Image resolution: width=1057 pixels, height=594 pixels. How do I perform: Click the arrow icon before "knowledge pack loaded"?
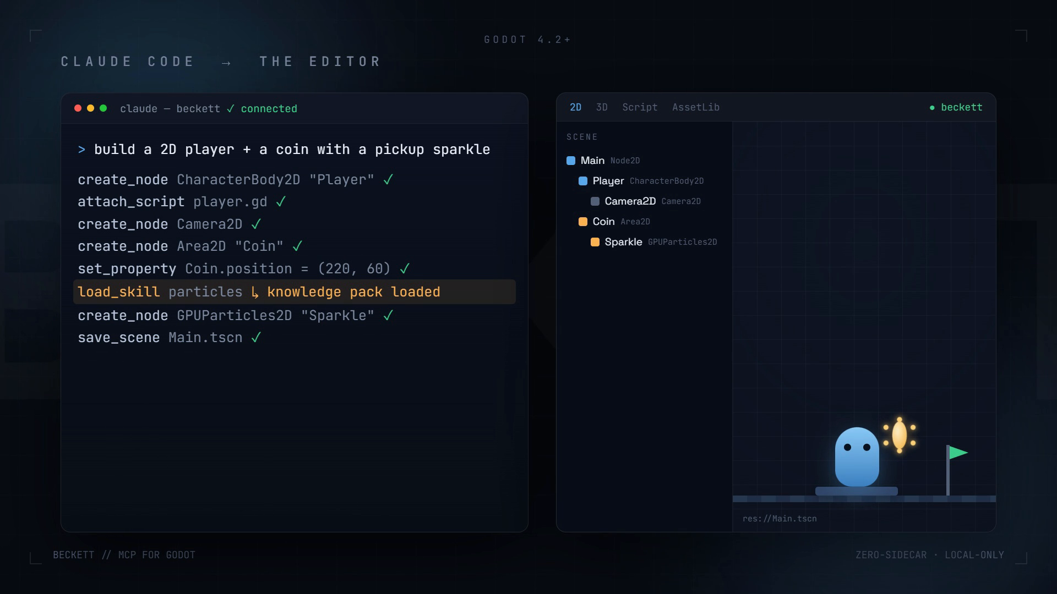pos(255,293)
